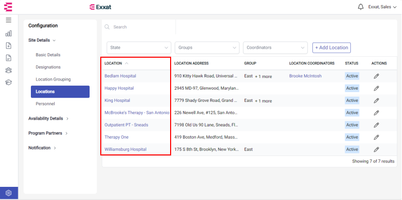
Task: Click address 419 Boston Ave, Medford
Action: [x=207, y=137]
